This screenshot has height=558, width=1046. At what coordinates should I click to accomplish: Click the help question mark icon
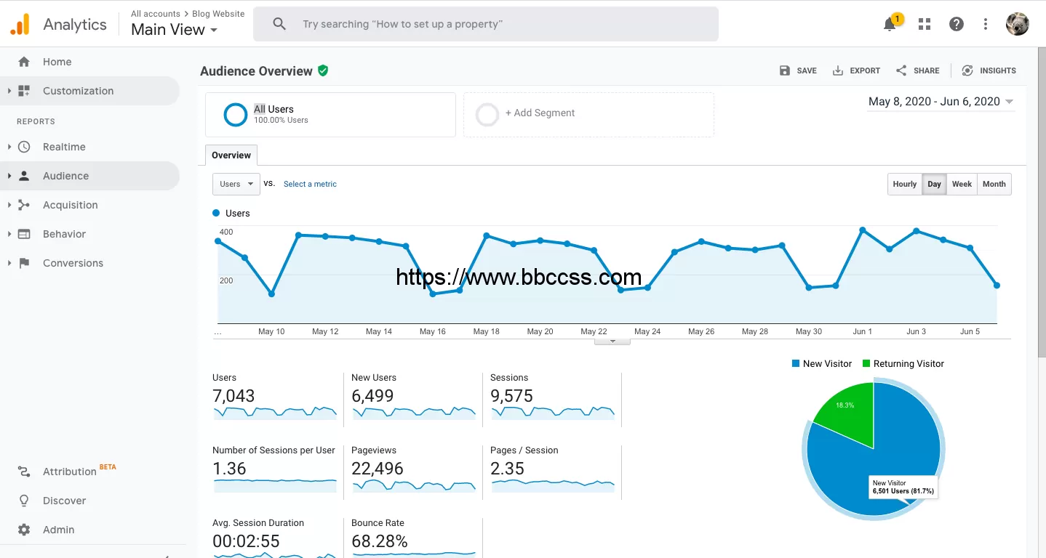point(957,24)
